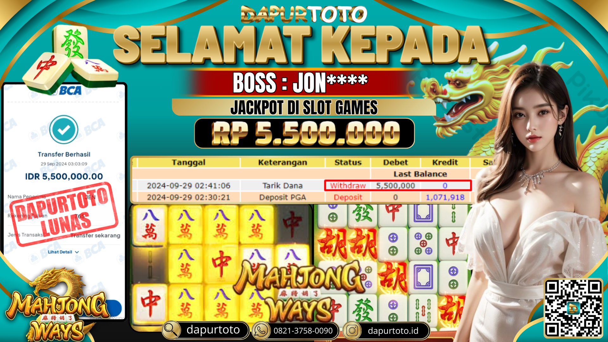This screenshot has width=608, height=342.
Task: Expand the Lihat Detail chevron
Action: pyautogui.click(x=77, y=252)
